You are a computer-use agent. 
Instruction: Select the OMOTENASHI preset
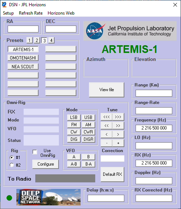(23, 58)
